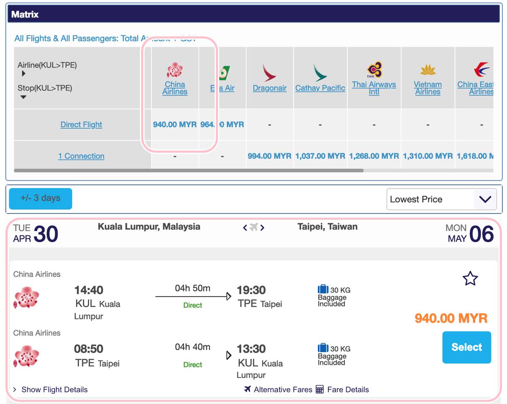Click the orange 940.00 MYR price

(x=451, y=318)
